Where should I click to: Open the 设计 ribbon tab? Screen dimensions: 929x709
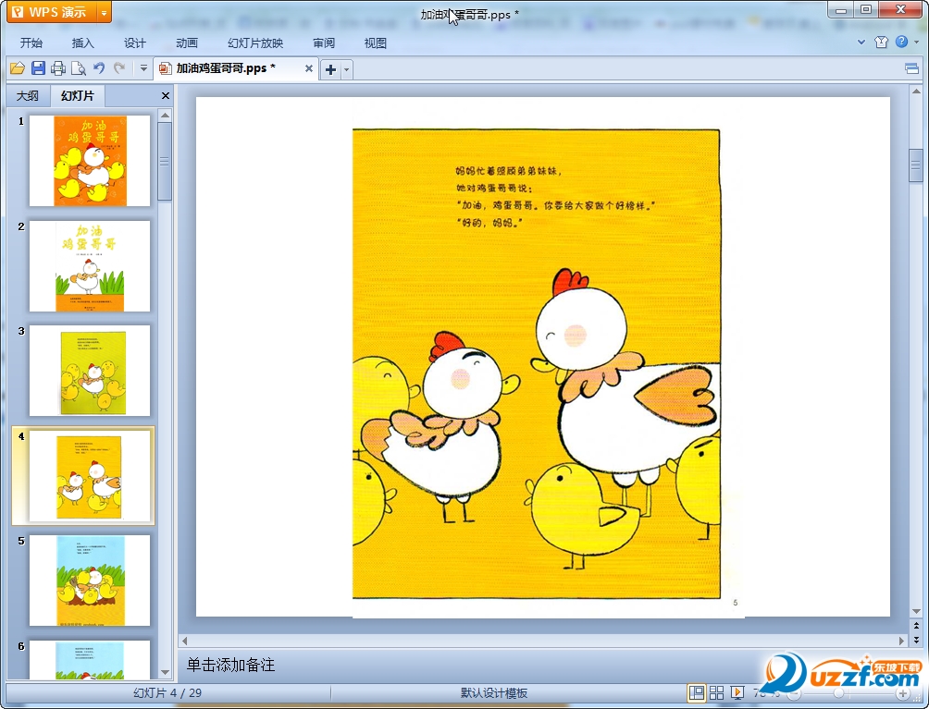[134, 43]
